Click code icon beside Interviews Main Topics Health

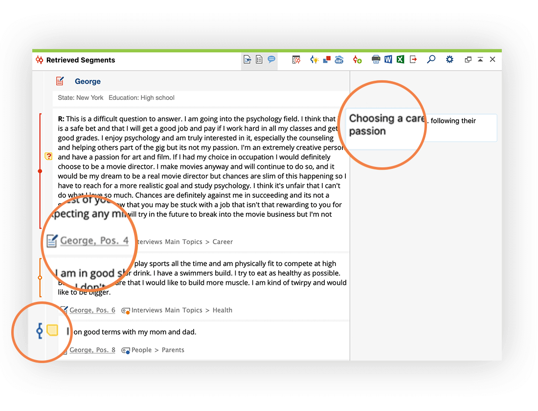tap(126, 311)
